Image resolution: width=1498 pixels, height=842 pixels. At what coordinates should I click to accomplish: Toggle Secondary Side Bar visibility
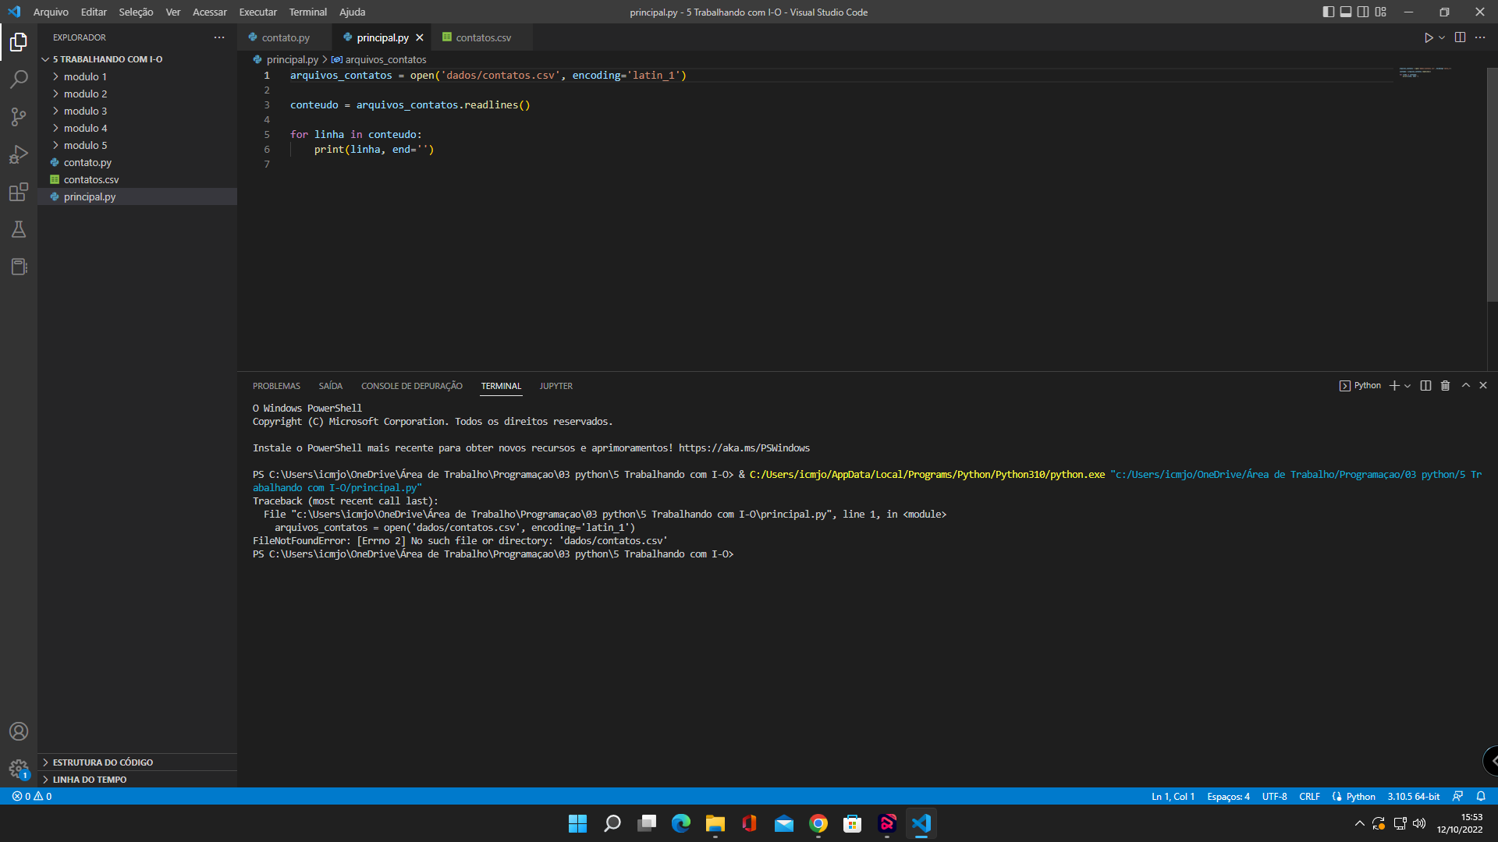(1363, 12)
